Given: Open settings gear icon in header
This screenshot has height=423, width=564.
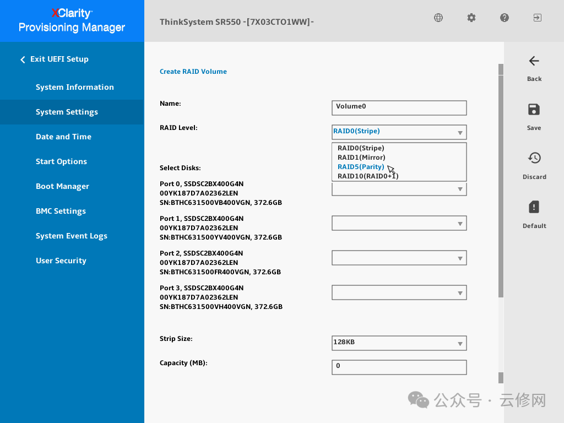Looking at the screenshot, I should click(x=471, y=18).
